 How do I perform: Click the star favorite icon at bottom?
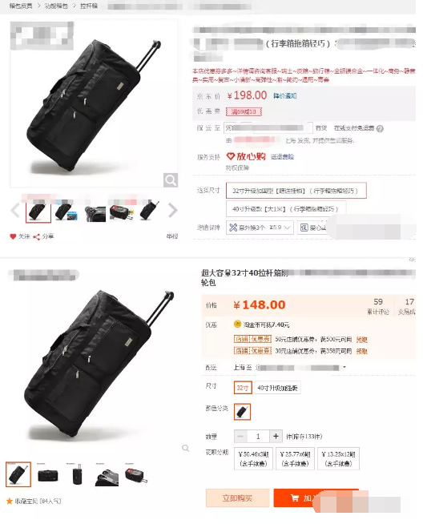[10, 501]
